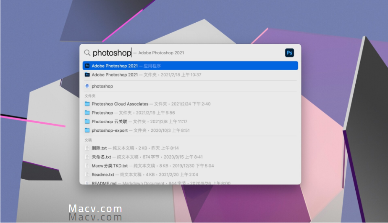Click into the photoshop search field
388x223 pixels.
(x=112, y=53)
